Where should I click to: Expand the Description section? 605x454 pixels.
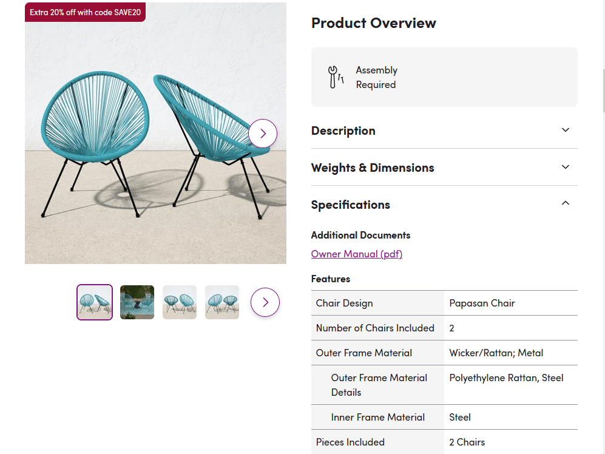[x=343, y=130]
